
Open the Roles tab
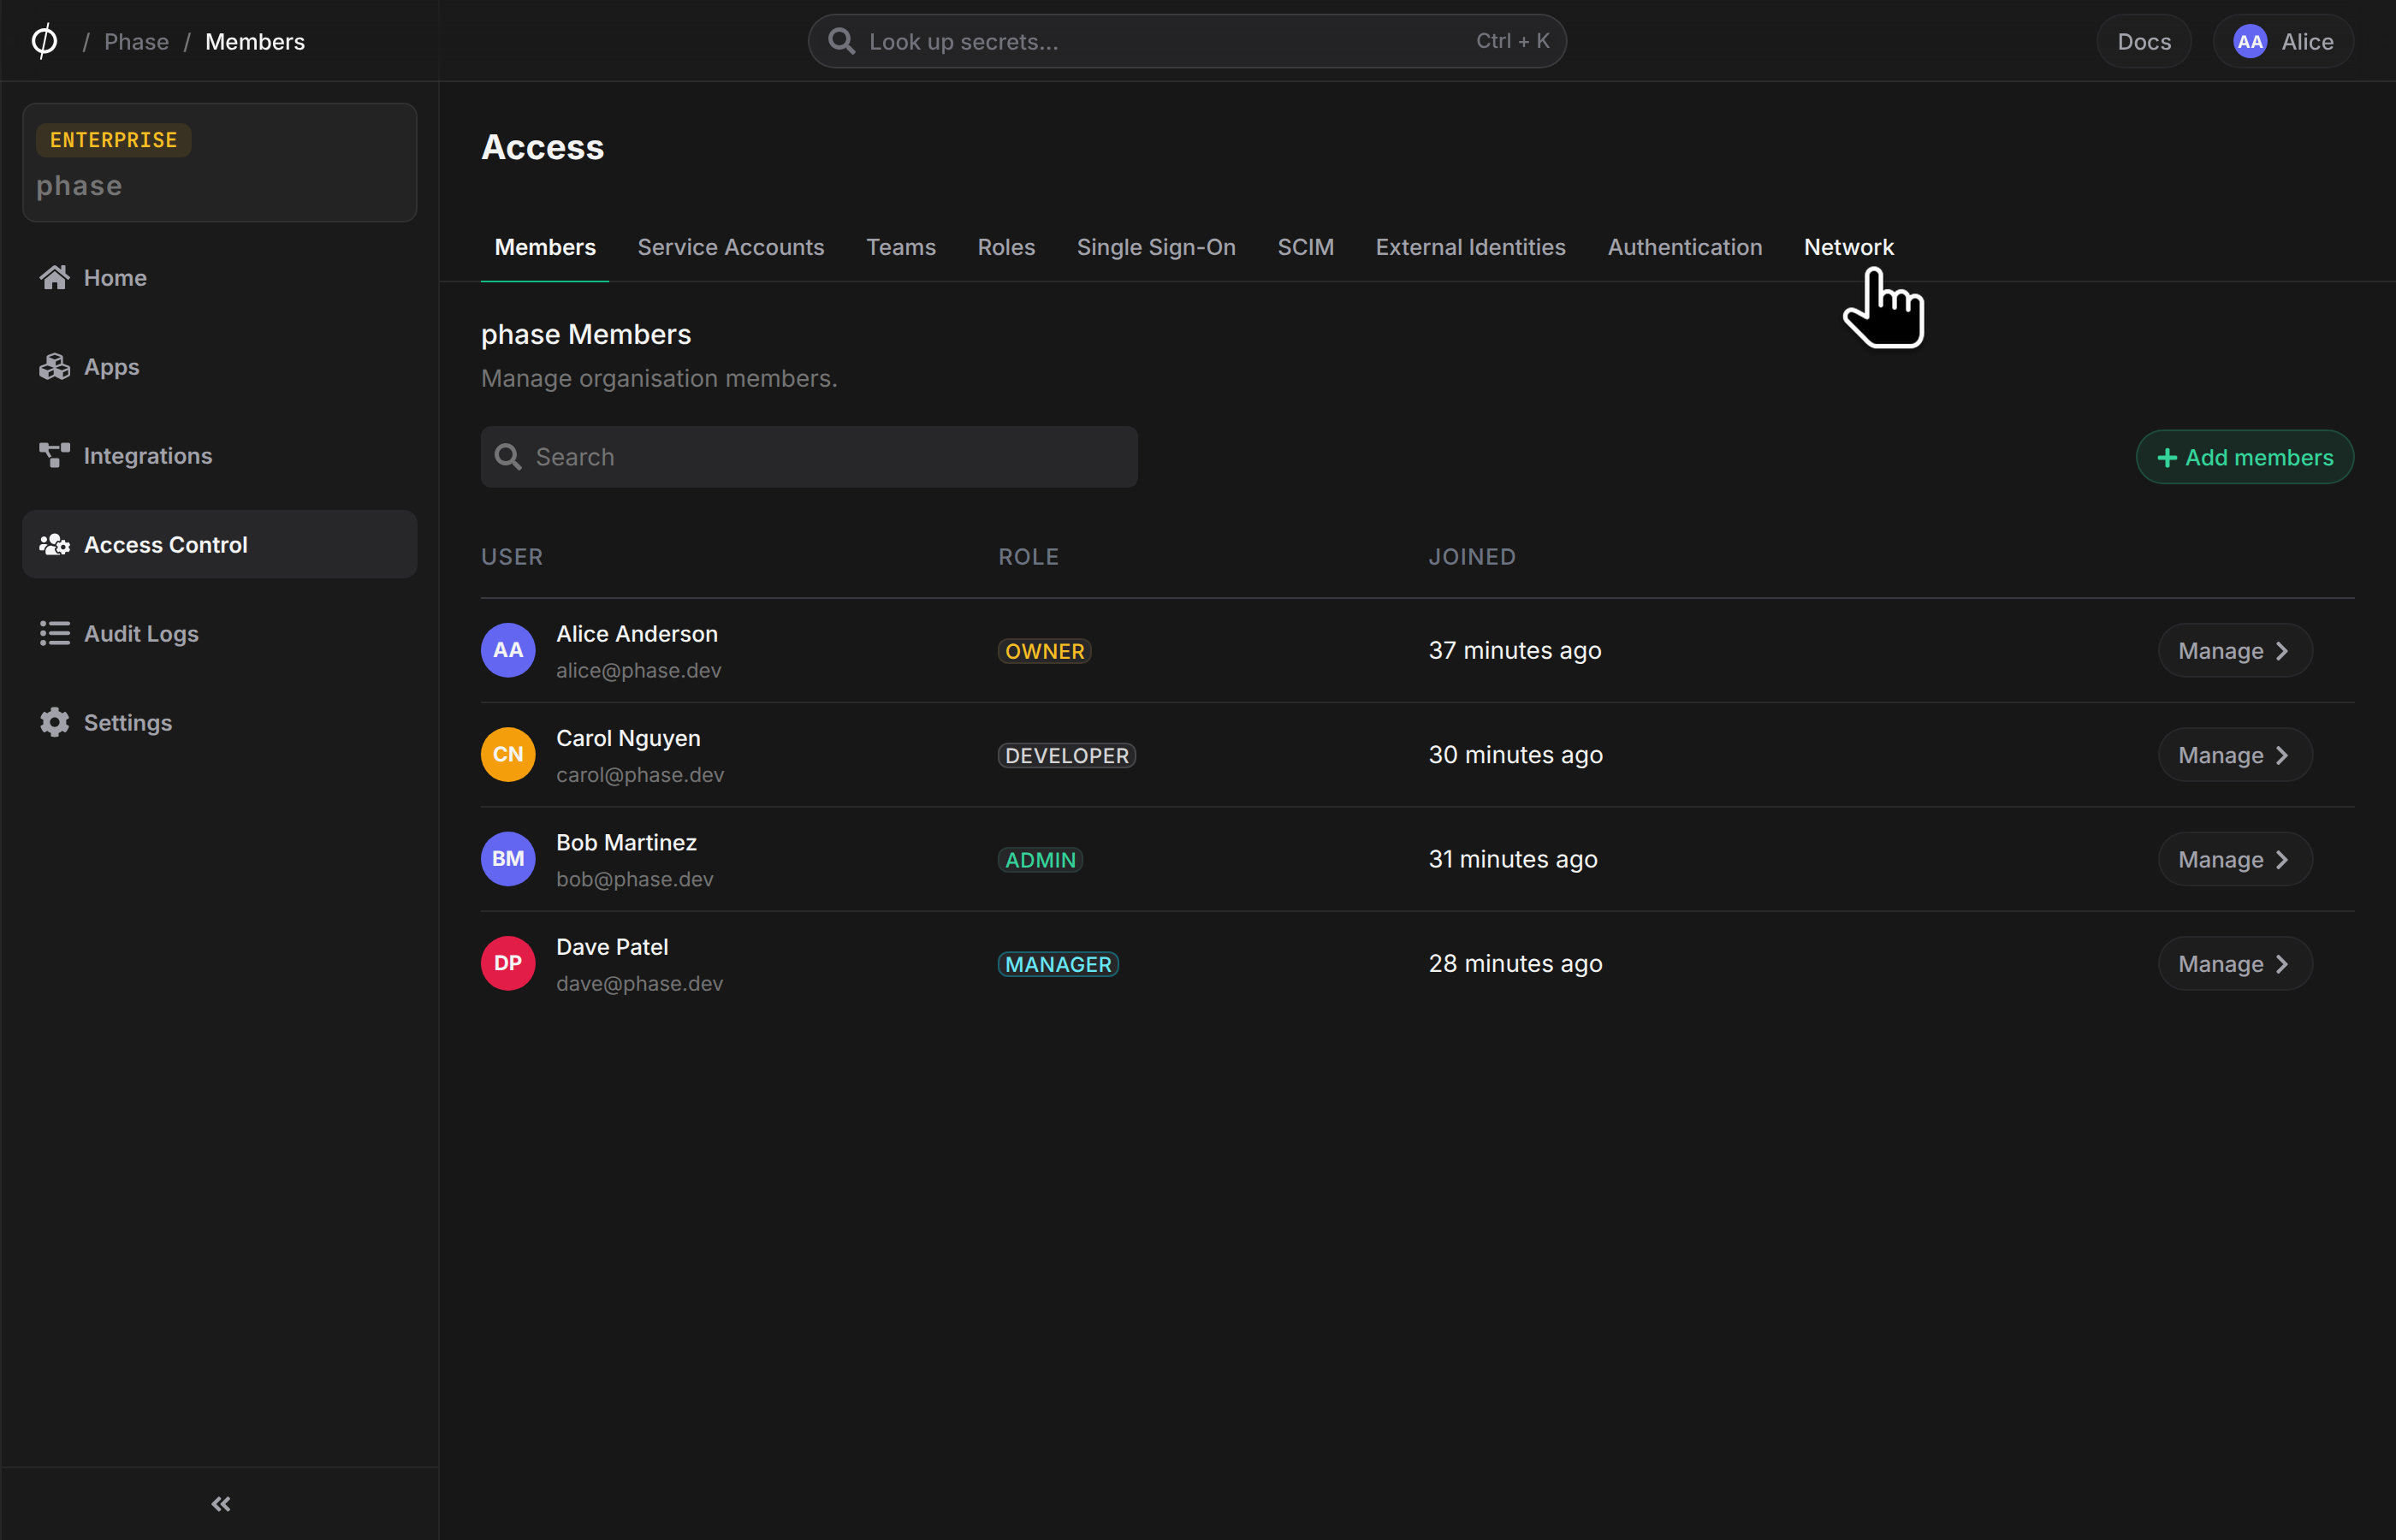click(1006, 247)
